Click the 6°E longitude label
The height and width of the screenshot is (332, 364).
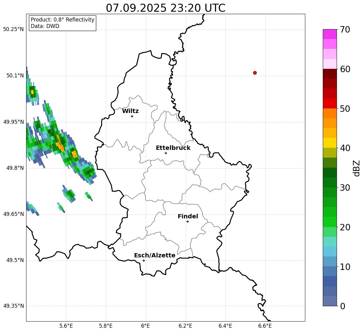tap(145, 326)
